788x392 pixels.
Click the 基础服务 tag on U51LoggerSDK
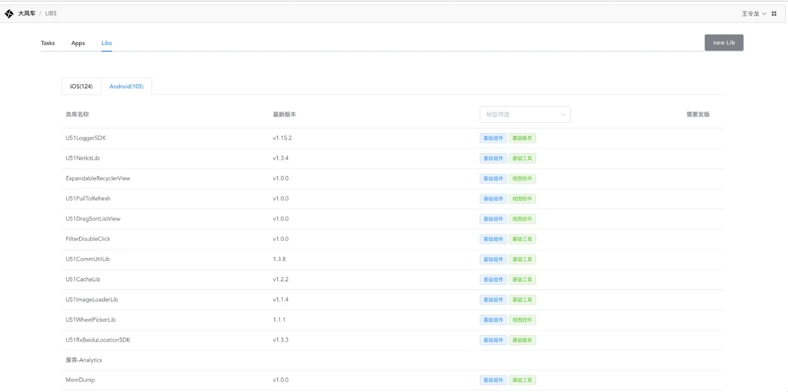click(x=522, y=138)
